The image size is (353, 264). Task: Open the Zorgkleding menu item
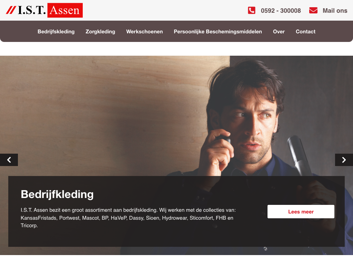point(100,32)
